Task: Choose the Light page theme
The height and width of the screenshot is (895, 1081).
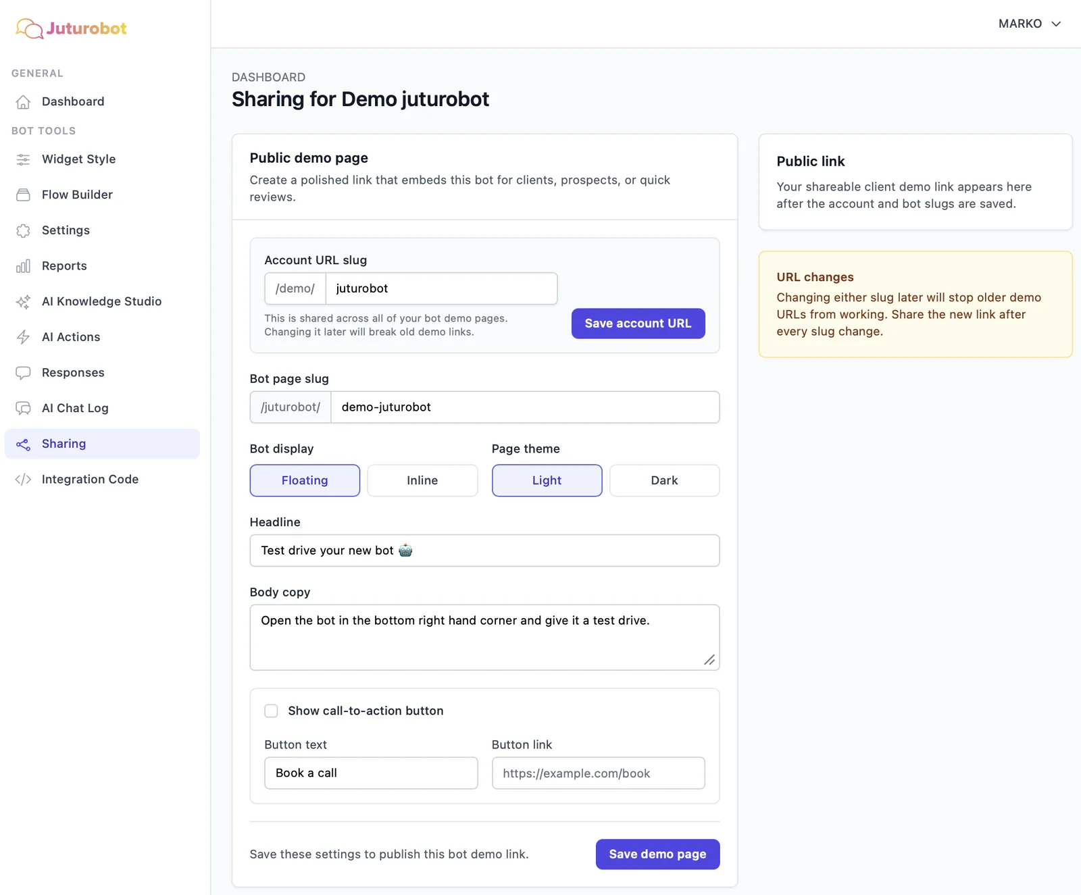Action: (x=547, y=480)
